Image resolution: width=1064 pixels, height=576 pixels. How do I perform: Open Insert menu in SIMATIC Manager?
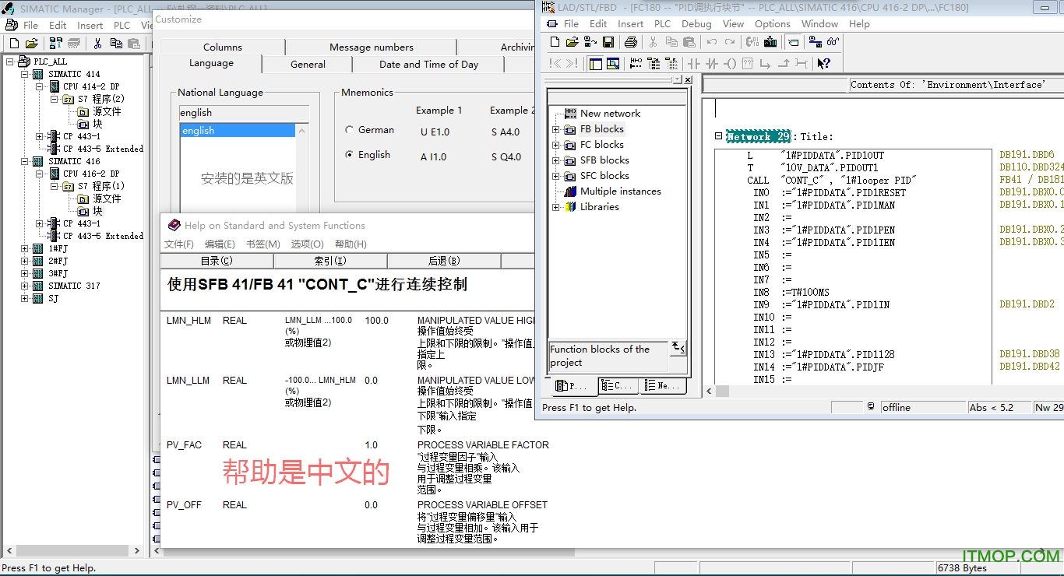90,25
